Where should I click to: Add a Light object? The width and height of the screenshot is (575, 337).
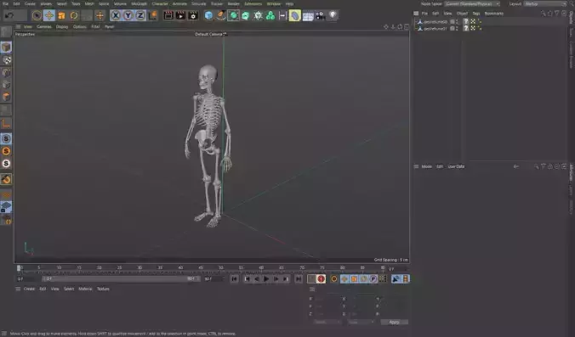[333, 15]
